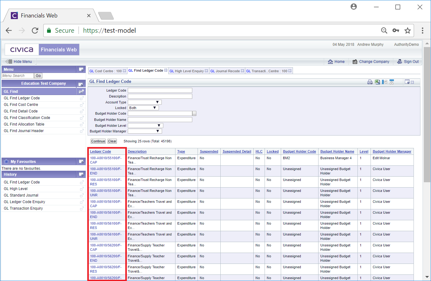Click the Budget Holder Code lookup button

194,113
